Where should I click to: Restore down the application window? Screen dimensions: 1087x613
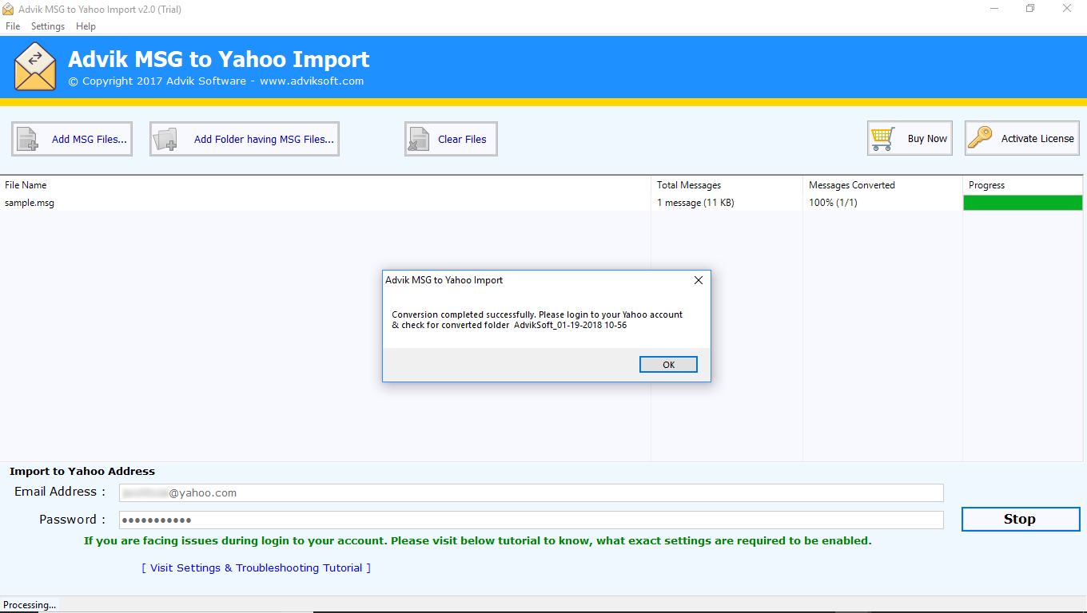point(1031,9)
